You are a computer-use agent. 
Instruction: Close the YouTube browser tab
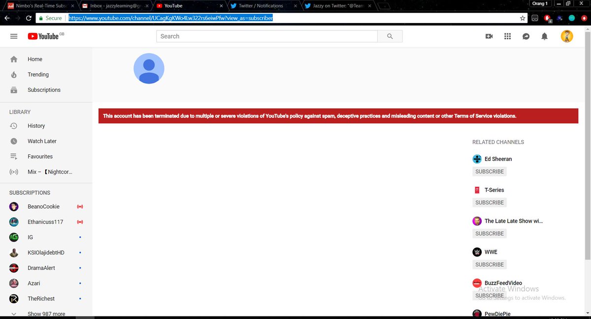[220, 6]
